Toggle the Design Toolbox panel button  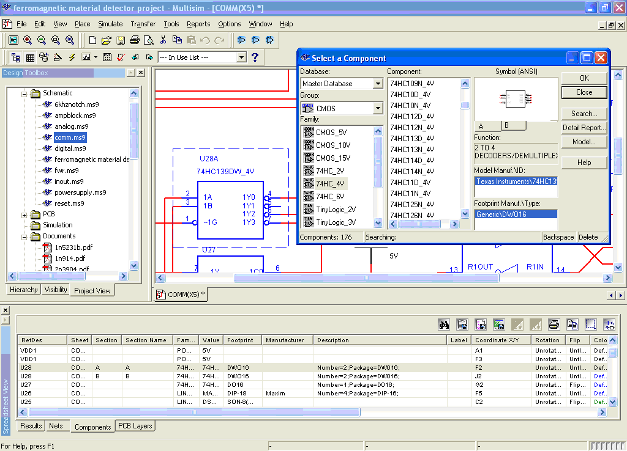click(16, 57)
